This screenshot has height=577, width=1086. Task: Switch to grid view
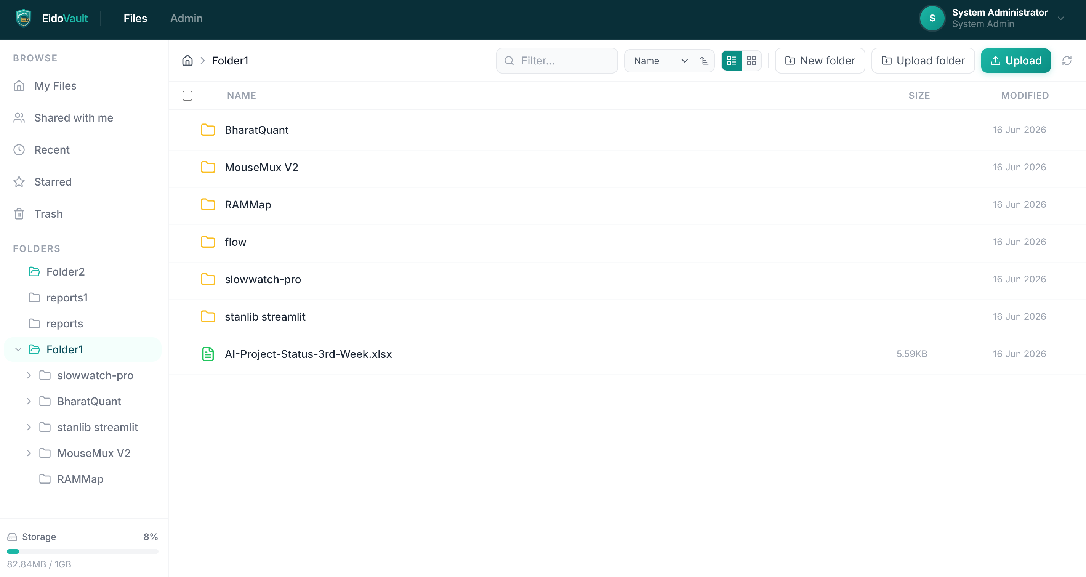point(751,61)
